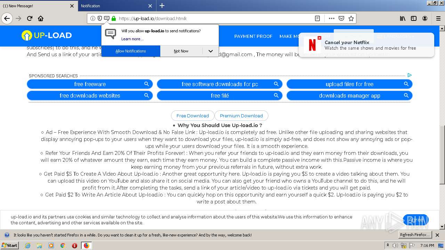Open Windows Explorer folder in taskbar
Screen dimensions: 445x250
pos(39,245)
